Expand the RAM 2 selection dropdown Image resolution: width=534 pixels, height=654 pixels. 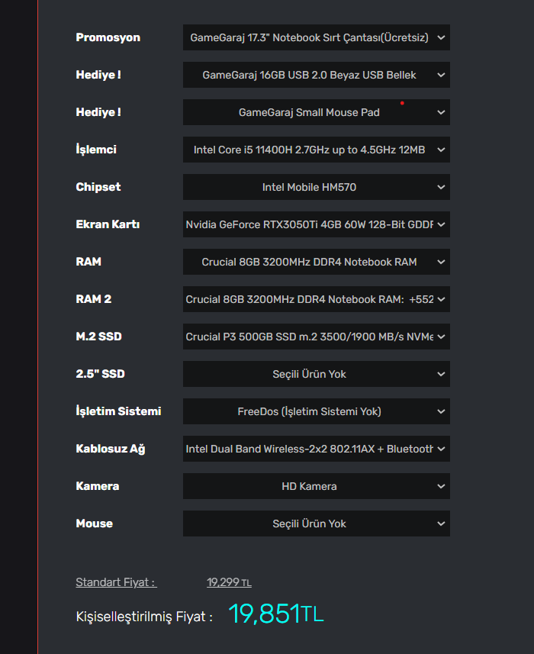click(x=316, y=299)
